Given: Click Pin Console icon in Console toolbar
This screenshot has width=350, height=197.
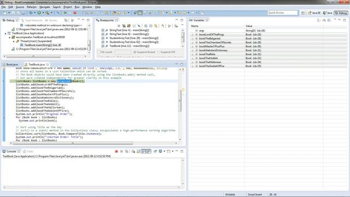Looking at the screenshot, I should click(x=155, y=152).
